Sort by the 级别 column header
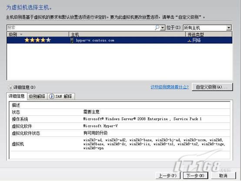Viewport: 241px width, 181px height. click(38, 34)
